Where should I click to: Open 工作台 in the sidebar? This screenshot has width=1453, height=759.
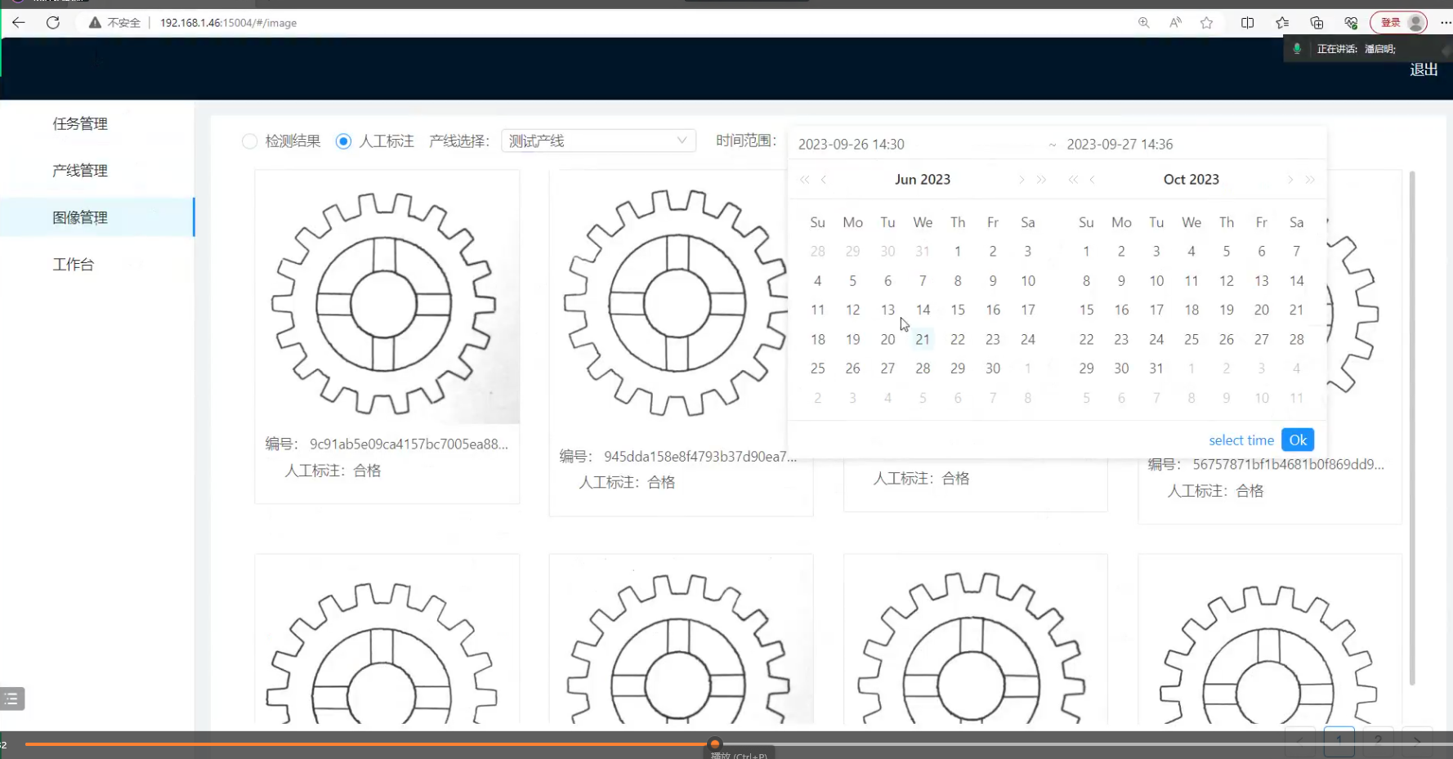coord(74,265)
